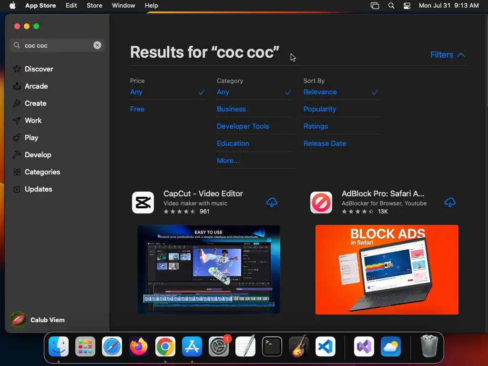Click the Play rocket icon

click(17, 138)
